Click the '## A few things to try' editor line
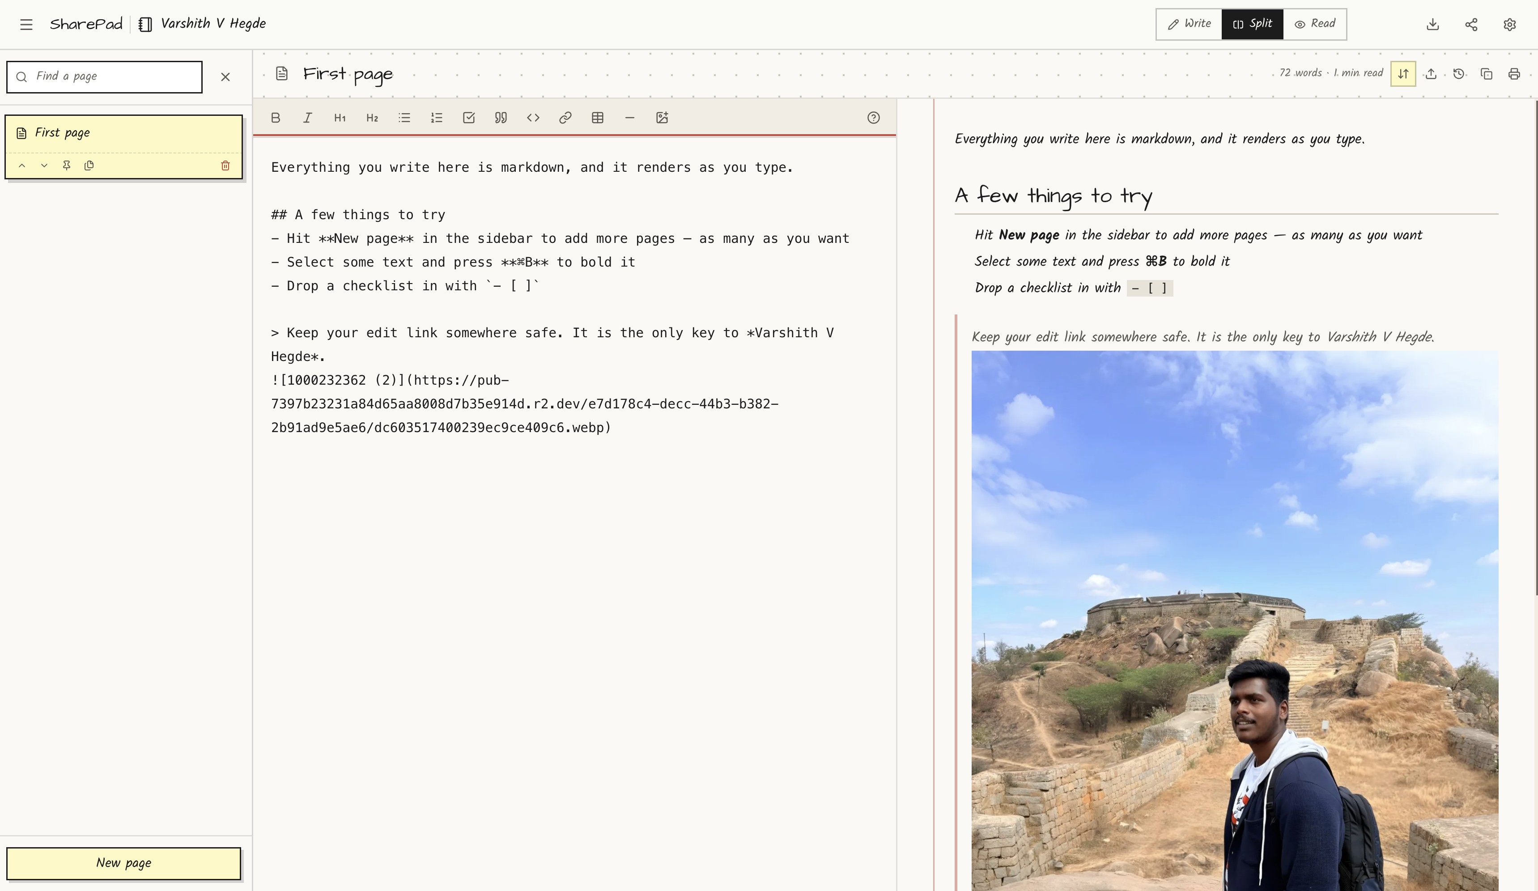This screenshot has height=891, width=1538. [x=358, y=215]
